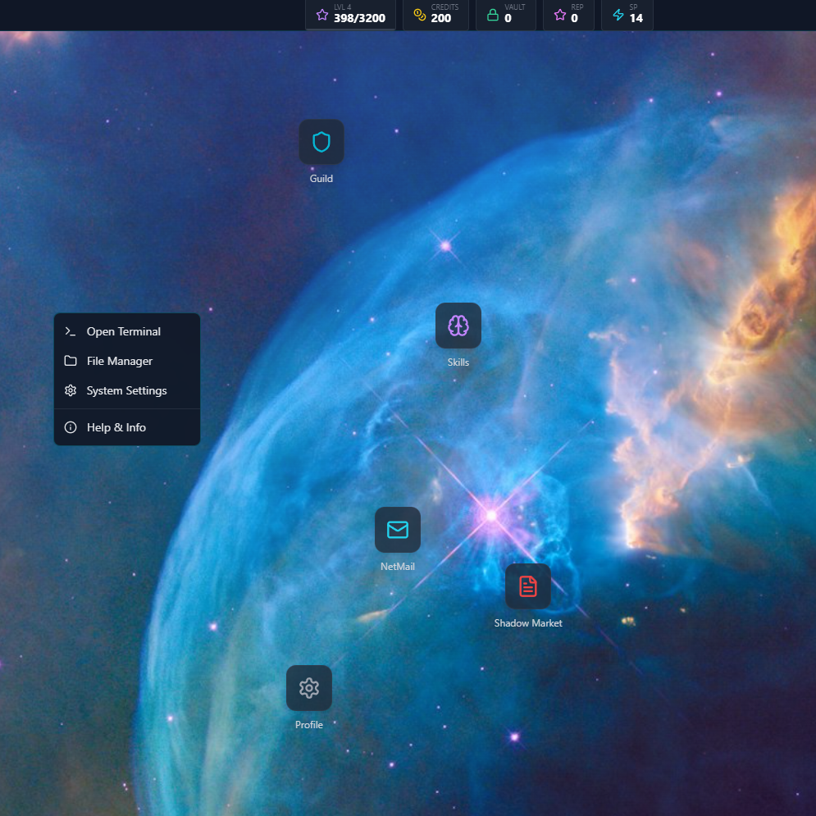Screen dimensions: 816x816
Task: Choose File Manager in the context menu
Action: (x=120, y=361)
